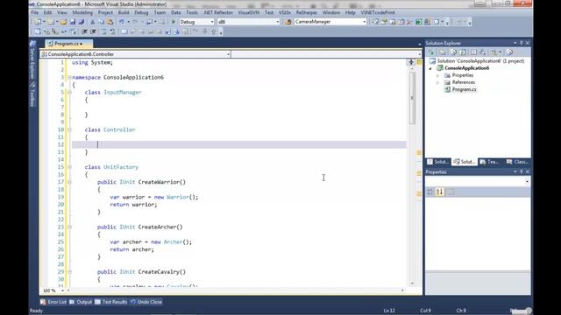The width and height of the screenshot is (561, 315).
Task: Switch to the Team Explorer tab
Action: 489,162
